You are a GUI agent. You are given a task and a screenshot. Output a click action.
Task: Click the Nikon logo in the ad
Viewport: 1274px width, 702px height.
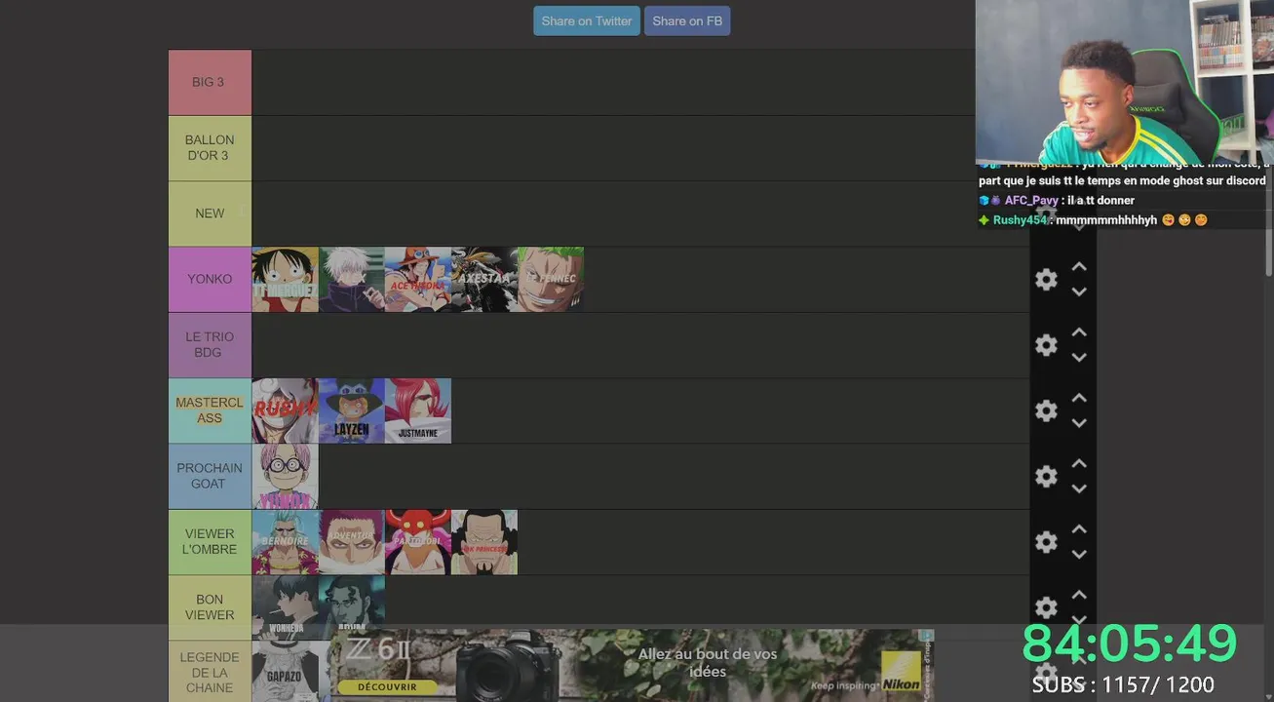click(901, 671)
